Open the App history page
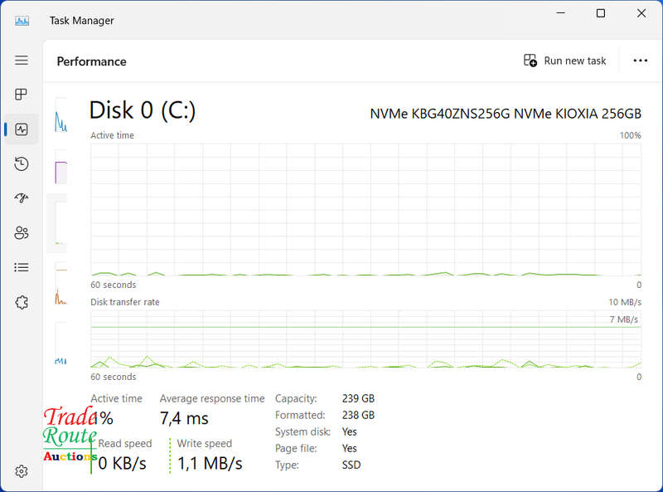 (22, 163)
